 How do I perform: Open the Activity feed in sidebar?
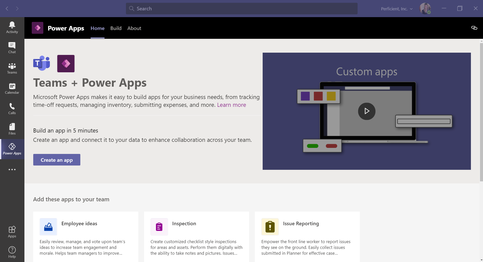tap(12, 27)
